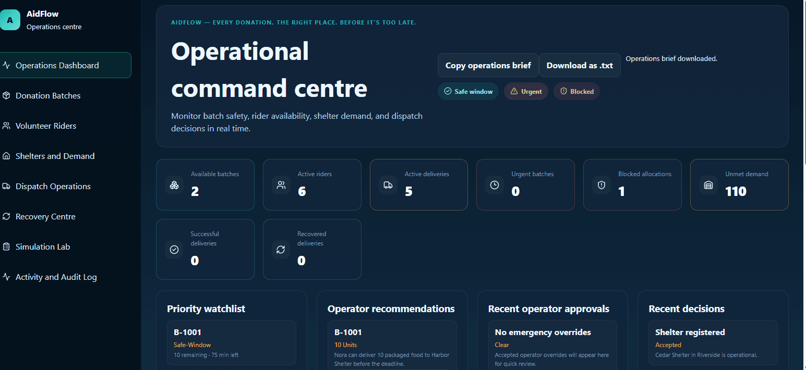Click the Recovered deliveries refresh icon
This screenshot has width=806, height=370.
(x=281, y=250)
